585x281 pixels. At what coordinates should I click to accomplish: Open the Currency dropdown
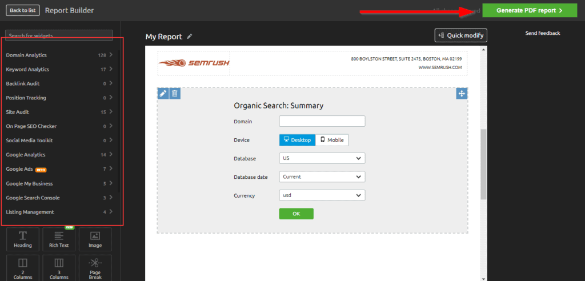pos(322,195)
